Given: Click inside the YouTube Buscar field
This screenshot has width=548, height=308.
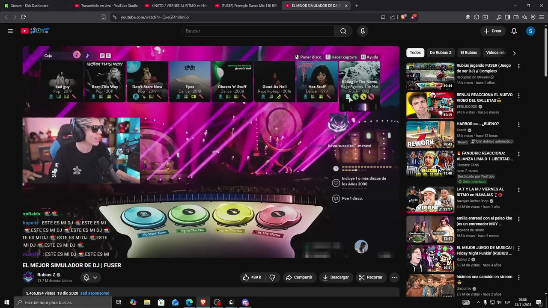Looking at the screenshot, I should tap(258, 31).
